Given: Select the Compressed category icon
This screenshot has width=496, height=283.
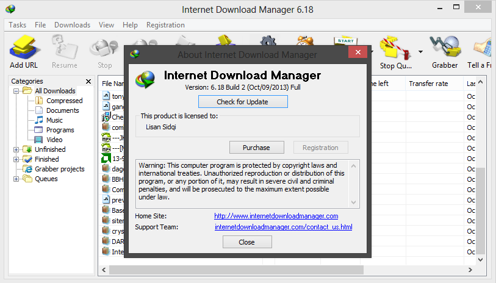Looking at the screenshot, I should point(39,101).
